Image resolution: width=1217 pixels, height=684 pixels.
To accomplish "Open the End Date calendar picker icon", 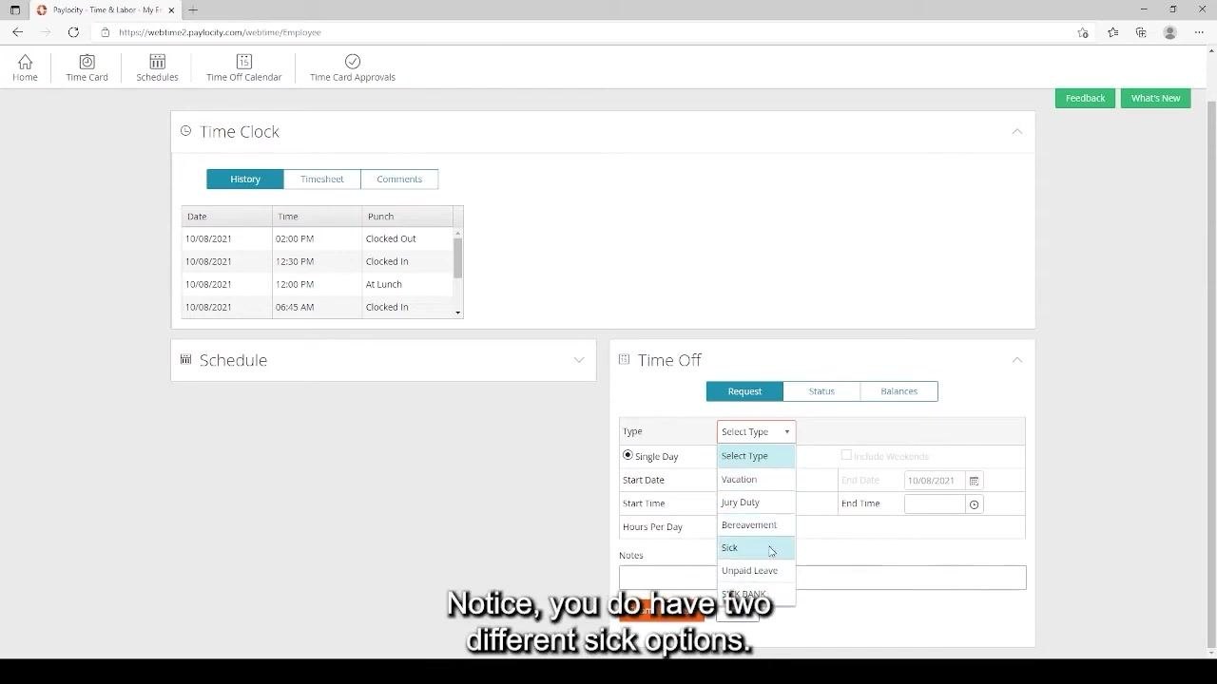I will (974, 481).
